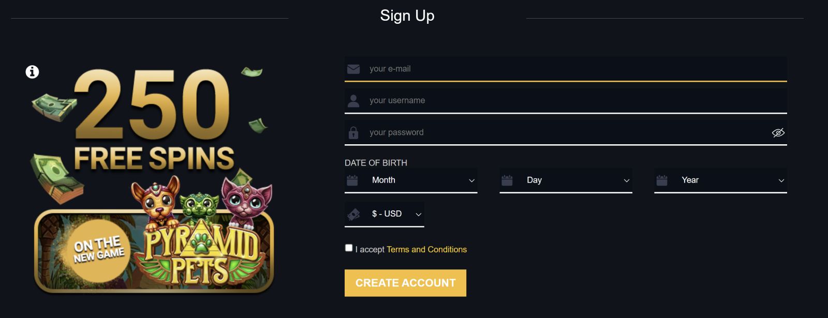Click the calendar icon beside Year

662,180
